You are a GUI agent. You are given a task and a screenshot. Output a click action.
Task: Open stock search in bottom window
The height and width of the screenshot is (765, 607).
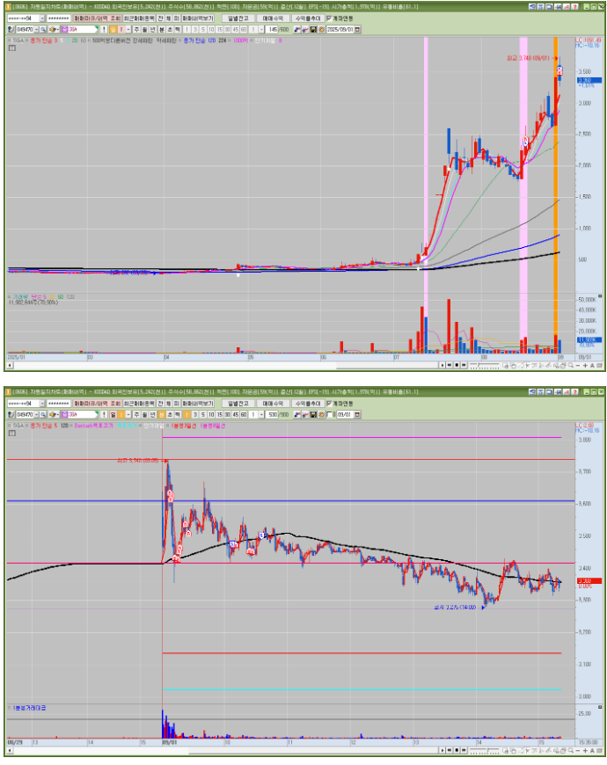43,415
